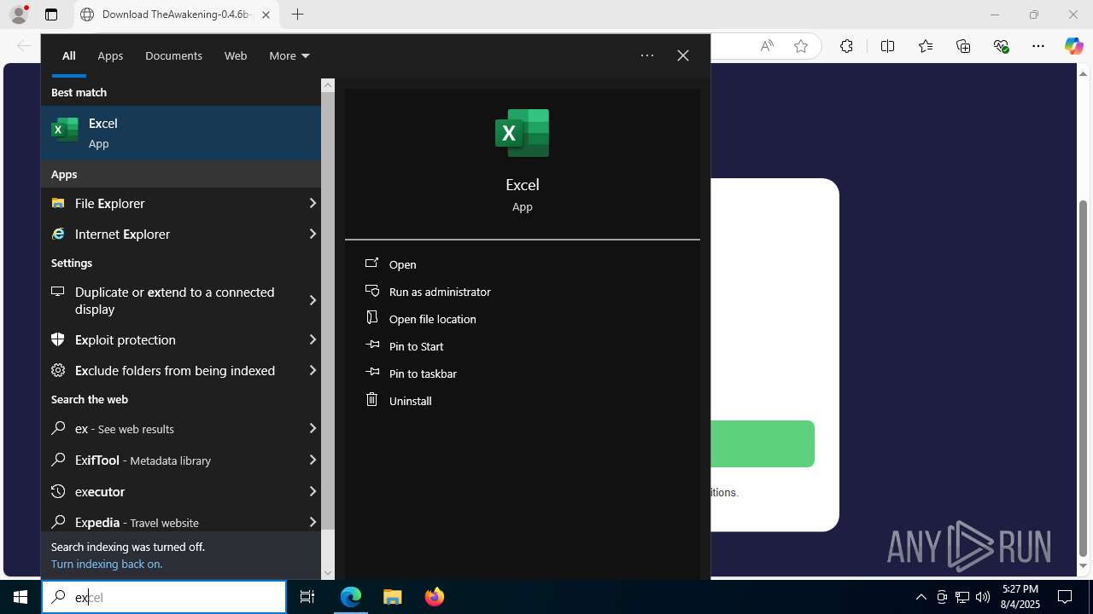Viewport: 1093px width, 614px height.
Task: Click Open icon in Excel actions
Action: click(x=371, y=264)
